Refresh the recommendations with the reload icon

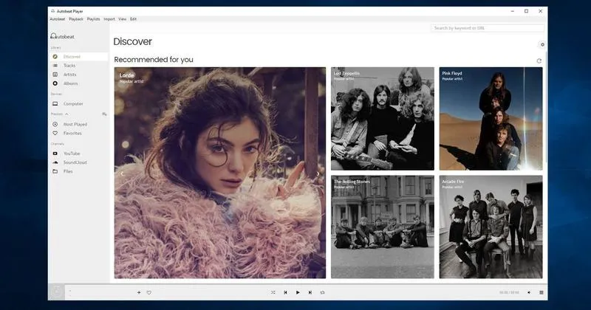[x=539, y=61]
